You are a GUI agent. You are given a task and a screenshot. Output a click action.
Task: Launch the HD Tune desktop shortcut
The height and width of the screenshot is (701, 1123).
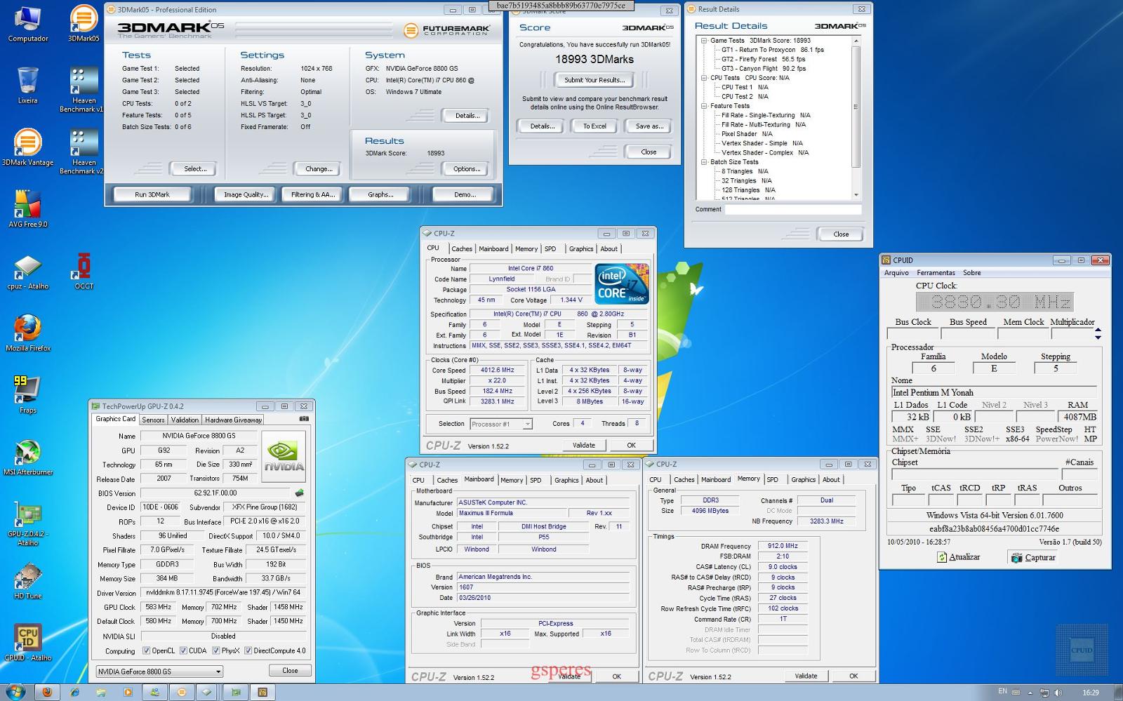click(x=28, y=580)
